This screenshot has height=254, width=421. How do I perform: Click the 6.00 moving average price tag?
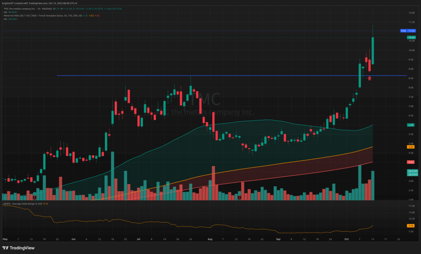pos(410,125)
